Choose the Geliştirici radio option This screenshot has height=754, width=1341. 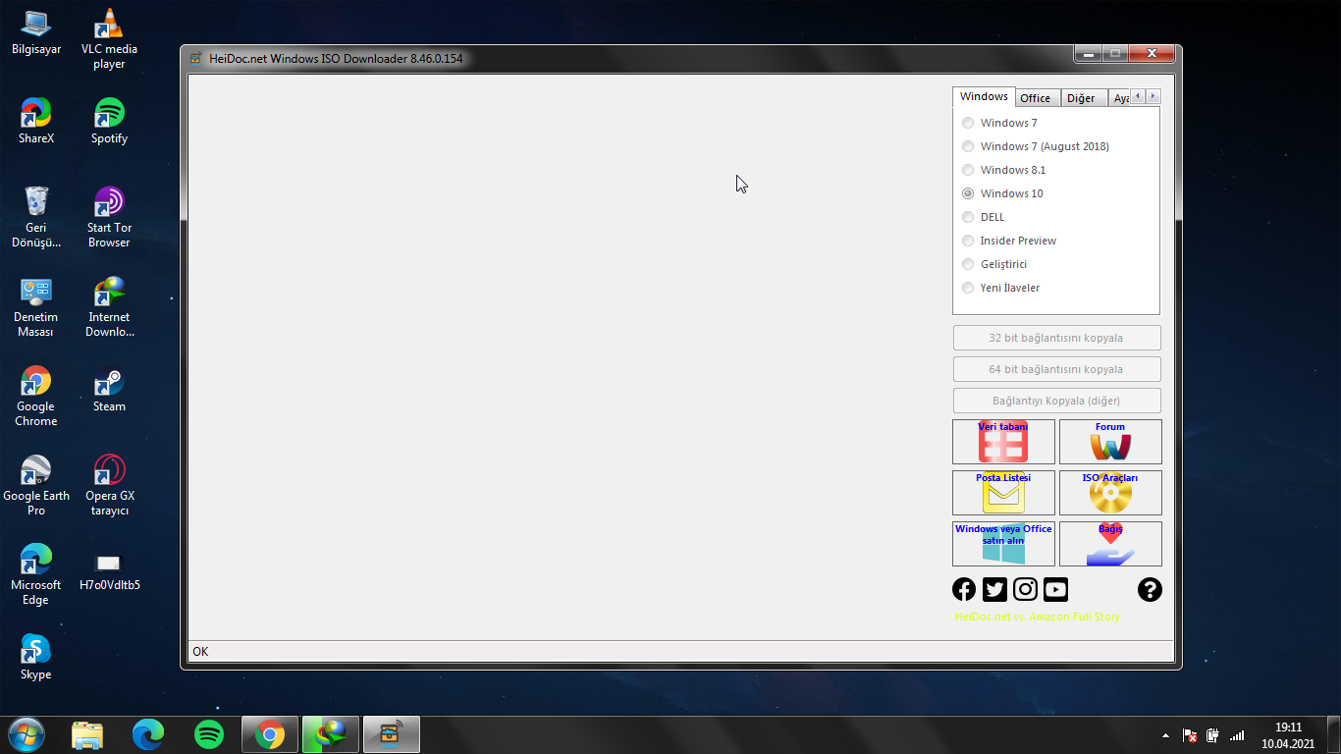(x=968, y=264)
